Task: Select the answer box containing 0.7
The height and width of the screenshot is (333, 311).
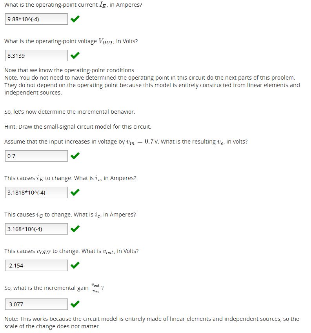Action: click(36, 156)
